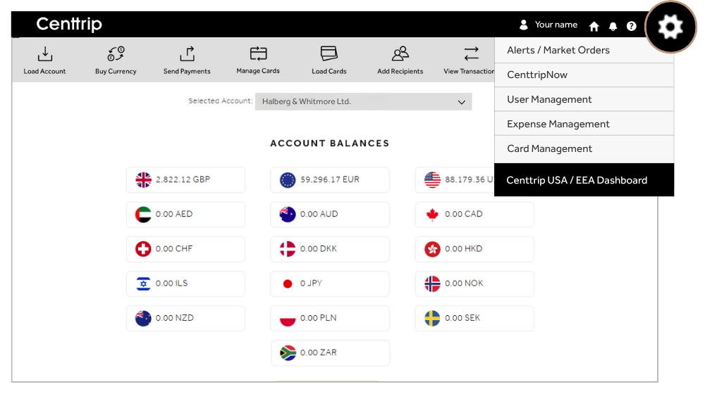Viewport: 705px width, 415px height.
Task: Click the Danish flag on the DKK balance
Action: click(288, 249)
